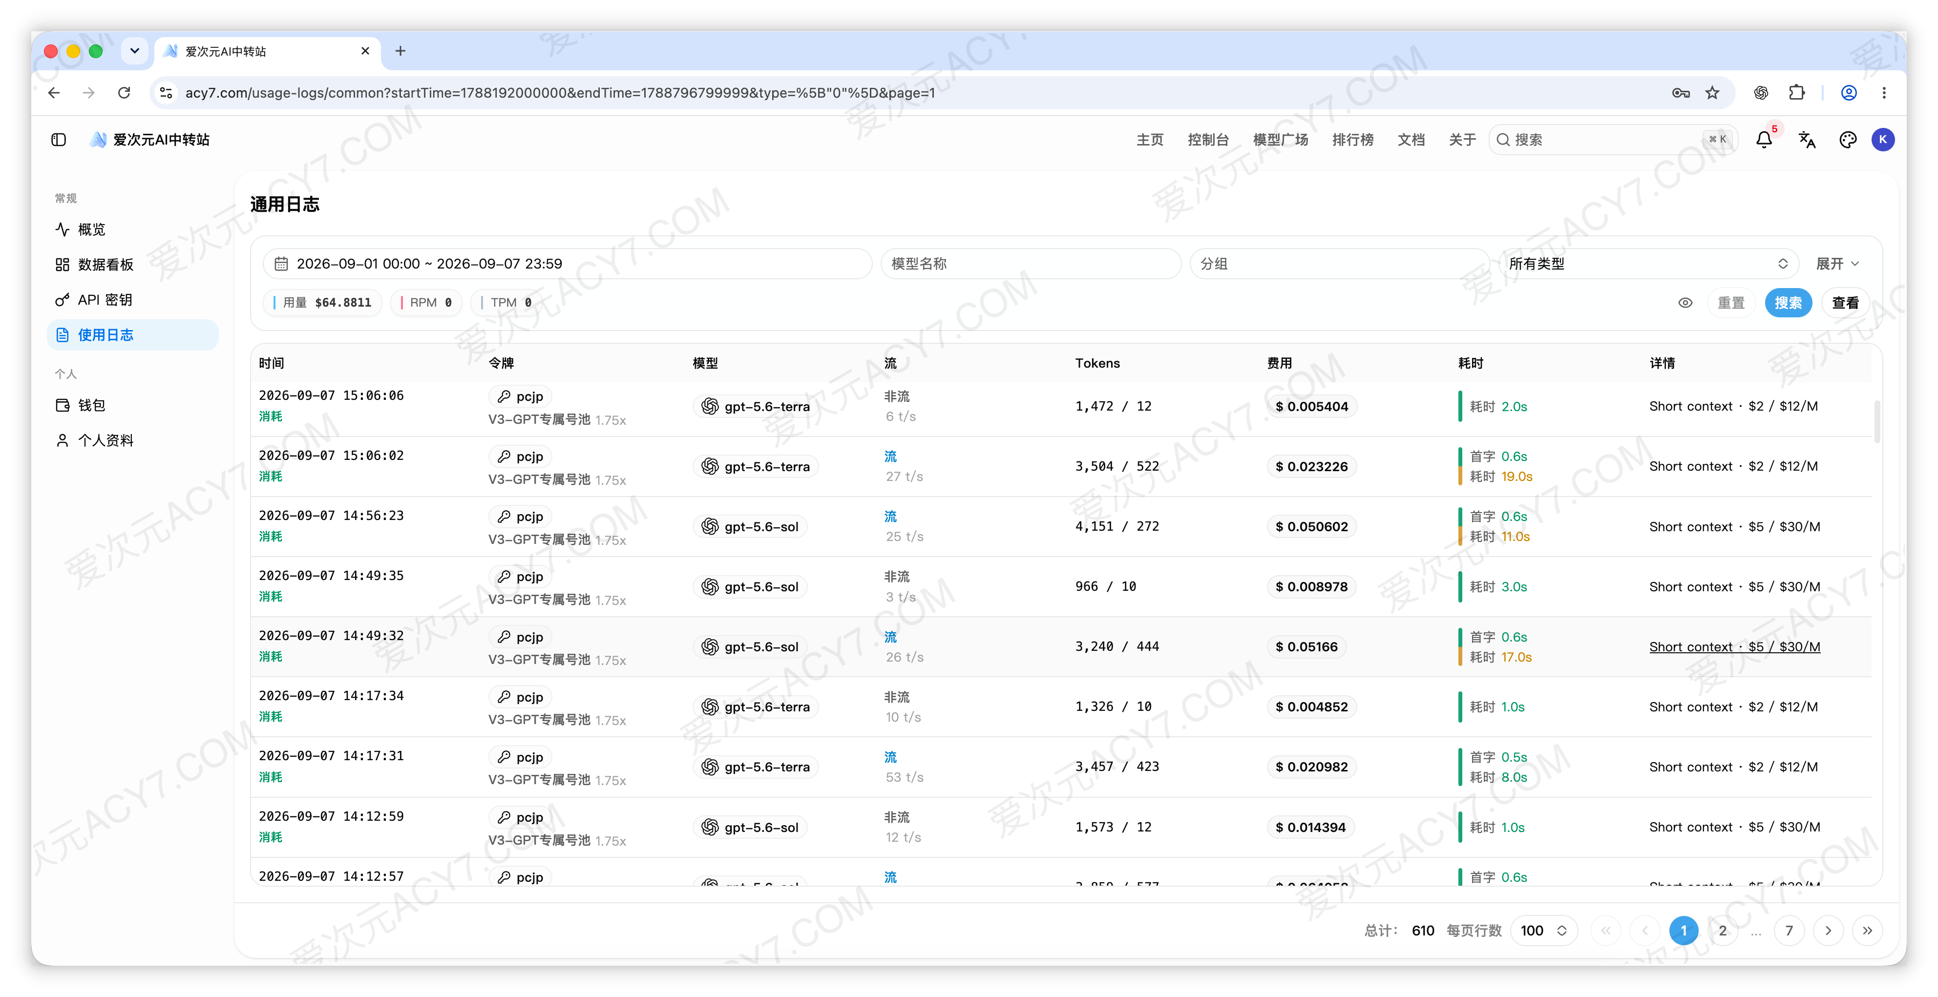1938x997 pixels.
Task: Open the notifications bell
Action: pos(1764,140)
